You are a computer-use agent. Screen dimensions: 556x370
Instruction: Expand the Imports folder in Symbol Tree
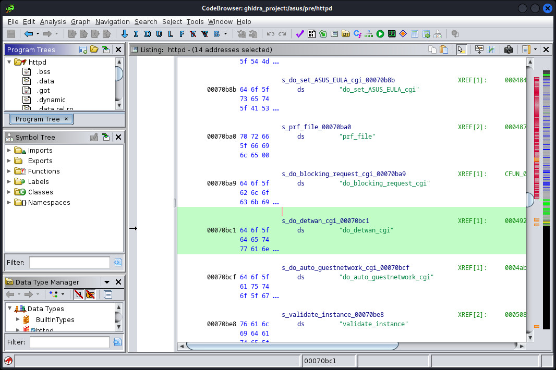[9, 150]
